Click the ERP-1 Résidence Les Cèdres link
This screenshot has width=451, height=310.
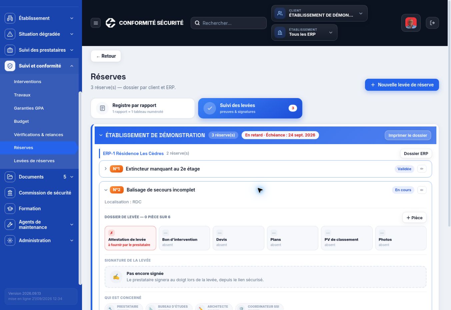click(133, 153)
